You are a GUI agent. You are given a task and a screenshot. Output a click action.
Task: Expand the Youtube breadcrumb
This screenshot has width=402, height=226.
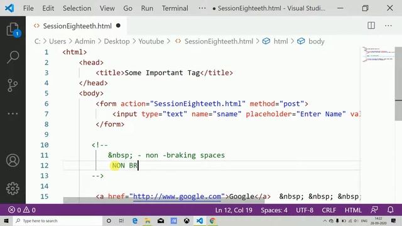coord(151,41)
